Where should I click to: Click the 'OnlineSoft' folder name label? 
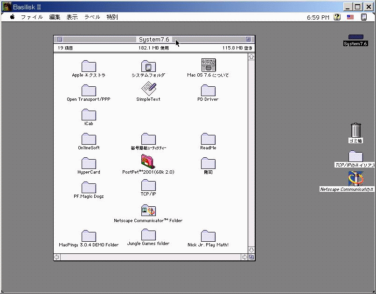[89, 148]
